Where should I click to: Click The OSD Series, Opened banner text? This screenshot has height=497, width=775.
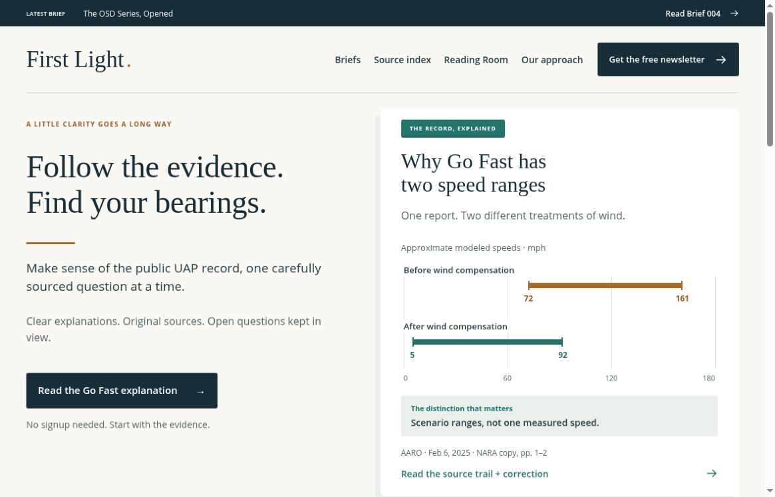(x=128, y=13)
